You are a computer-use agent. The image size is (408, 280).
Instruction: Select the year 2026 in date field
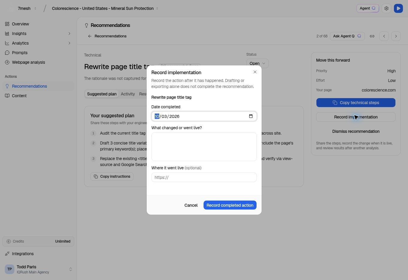pos(174,116)
